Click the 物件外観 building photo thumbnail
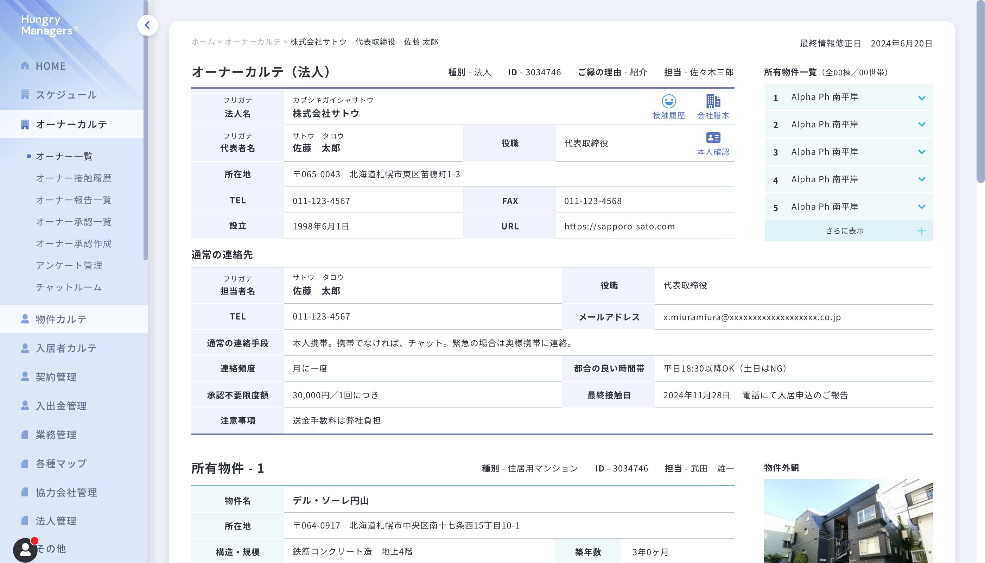This screenshot has height=563, width=985. pyautogui.click(x=848, y=520)
